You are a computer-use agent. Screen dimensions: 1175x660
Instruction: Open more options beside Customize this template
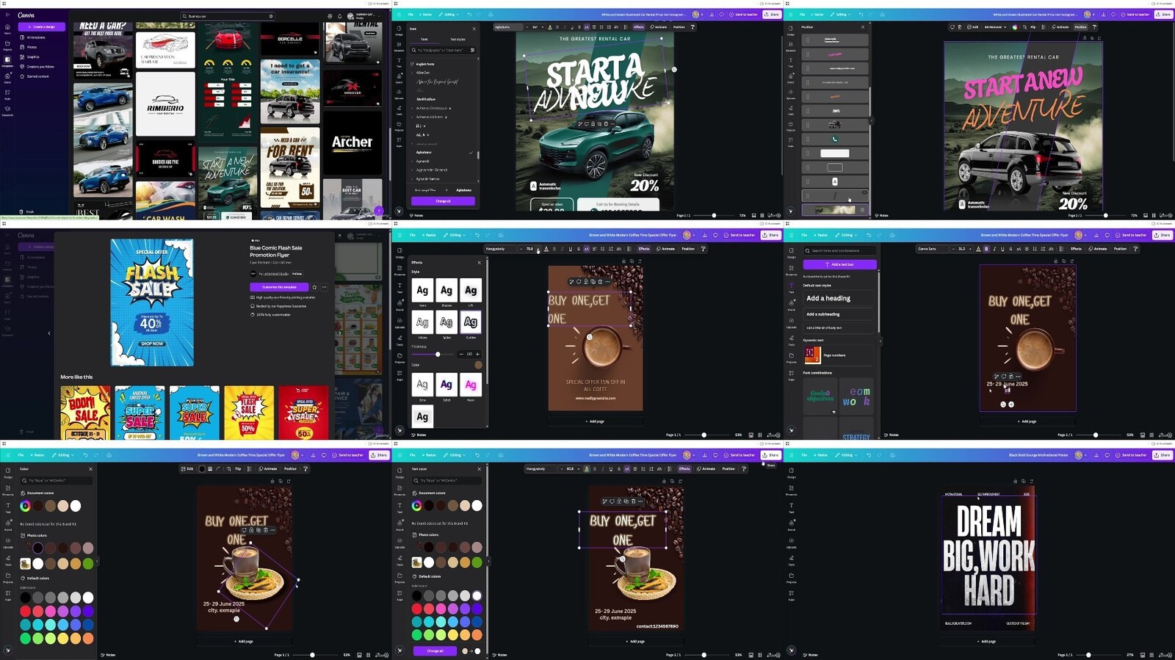pos(324,287)
